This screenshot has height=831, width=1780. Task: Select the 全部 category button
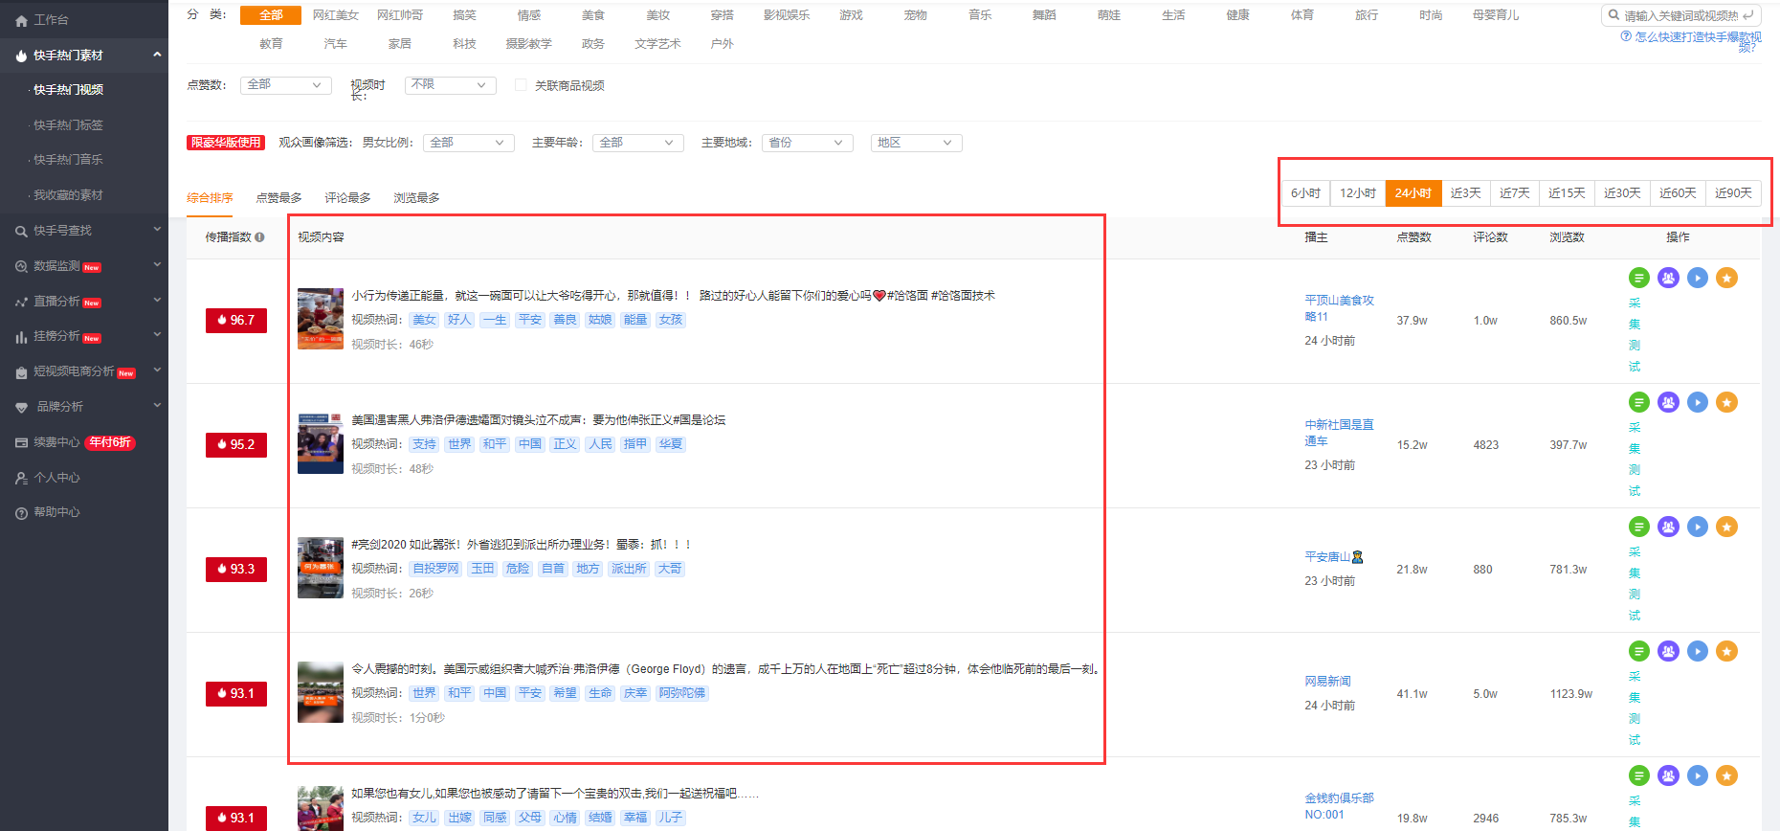coord(271,15)
